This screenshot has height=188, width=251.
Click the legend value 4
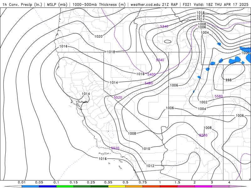tap(229, 182)
